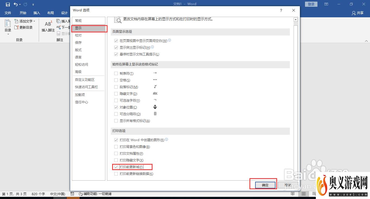The image size is (370, 199).
Task: Enable the 段落标记 checkbox
Action: tap(116, 87)
